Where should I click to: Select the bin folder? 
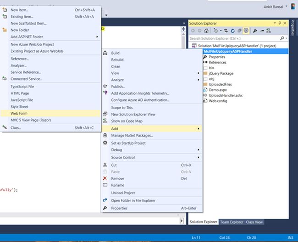tap(211, 68)
